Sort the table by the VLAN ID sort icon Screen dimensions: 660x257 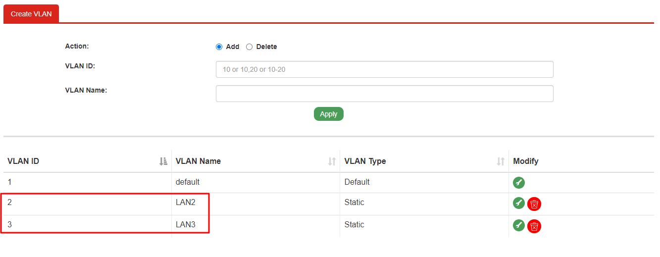click(x=163, y=161)
